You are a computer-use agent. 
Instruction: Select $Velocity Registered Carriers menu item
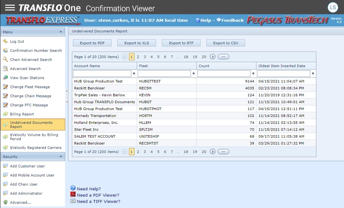pos(36,148)
